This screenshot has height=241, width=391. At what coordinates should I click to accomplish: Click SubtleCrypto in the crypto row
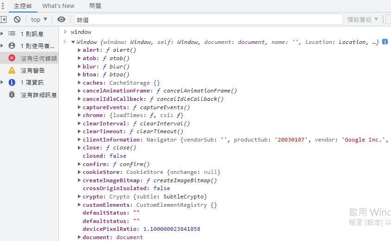coord(183,197)
